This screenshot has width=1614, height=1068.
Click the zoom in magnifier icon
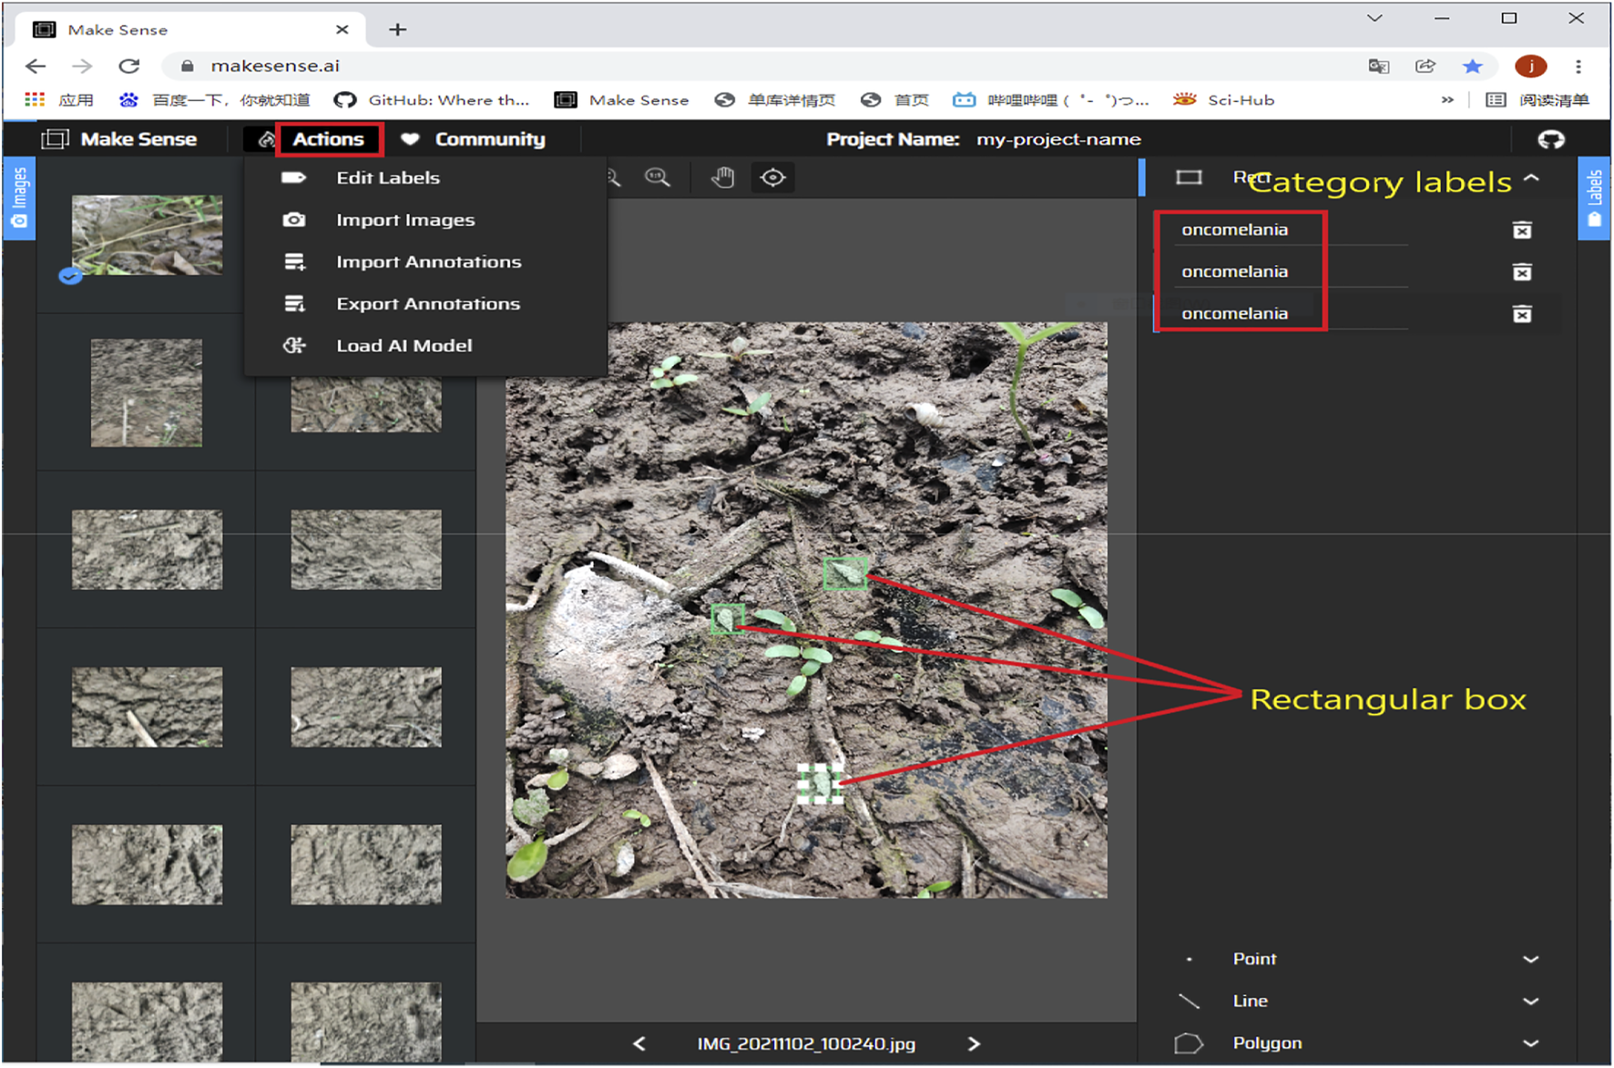[657, 178]
